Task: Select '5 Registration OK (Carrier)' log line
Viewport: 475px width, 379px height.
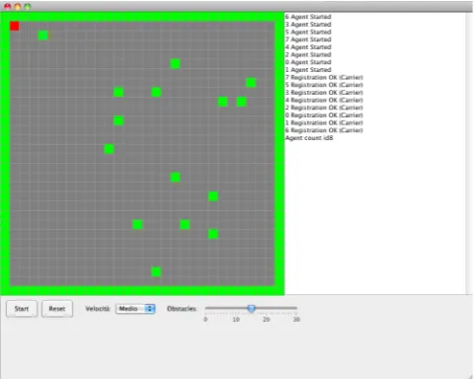Action: [324, 85]
